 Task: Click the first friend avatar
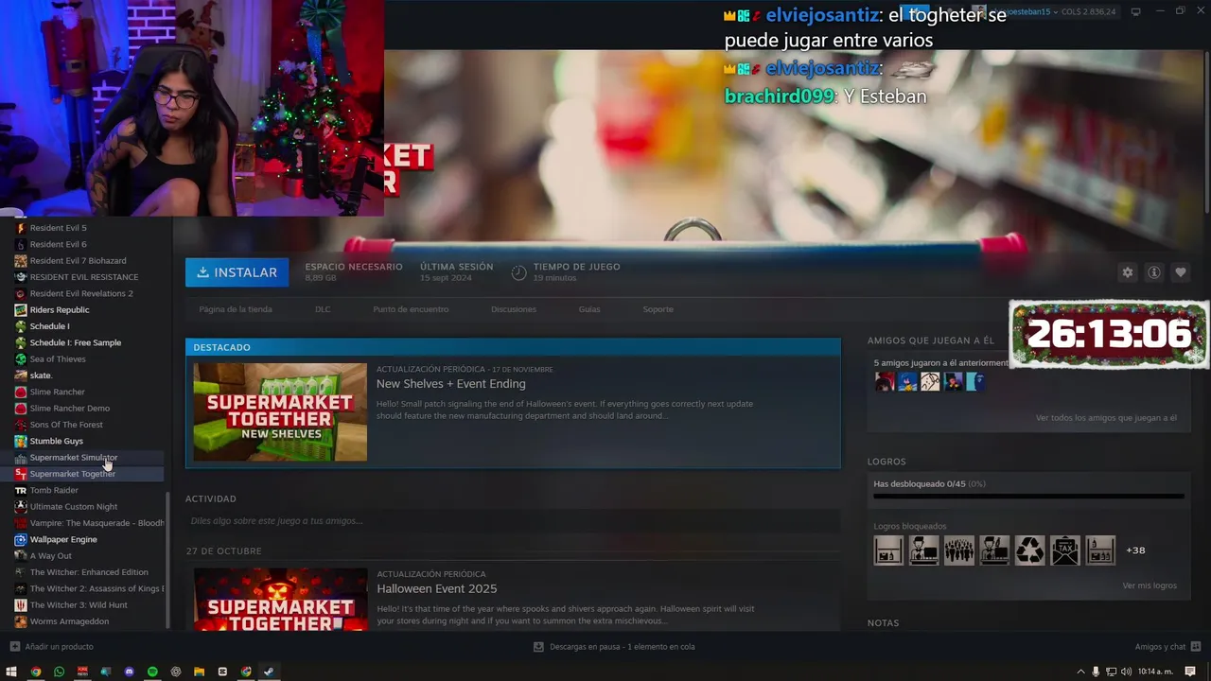pyautogui.click(x=885, y=381)
